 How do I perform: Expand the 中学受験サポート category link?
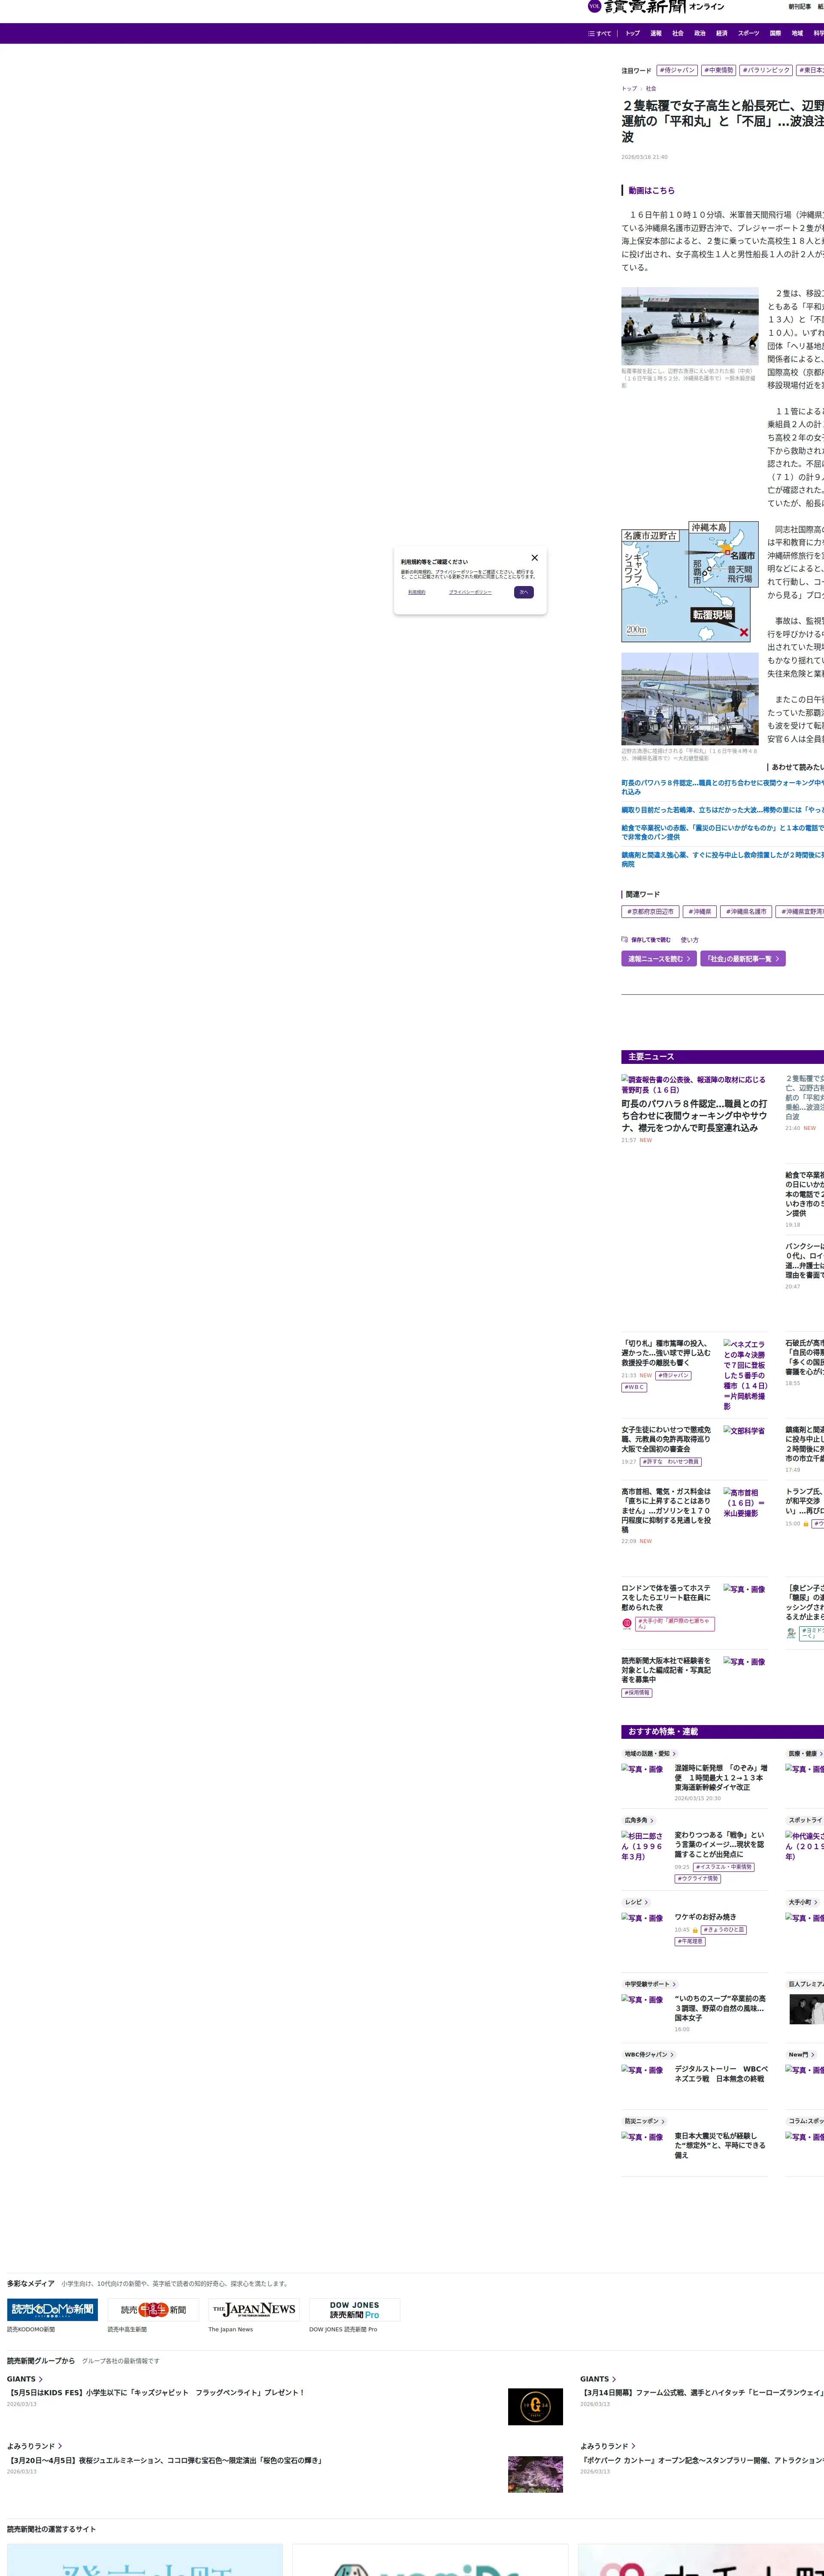[650, 1984]
